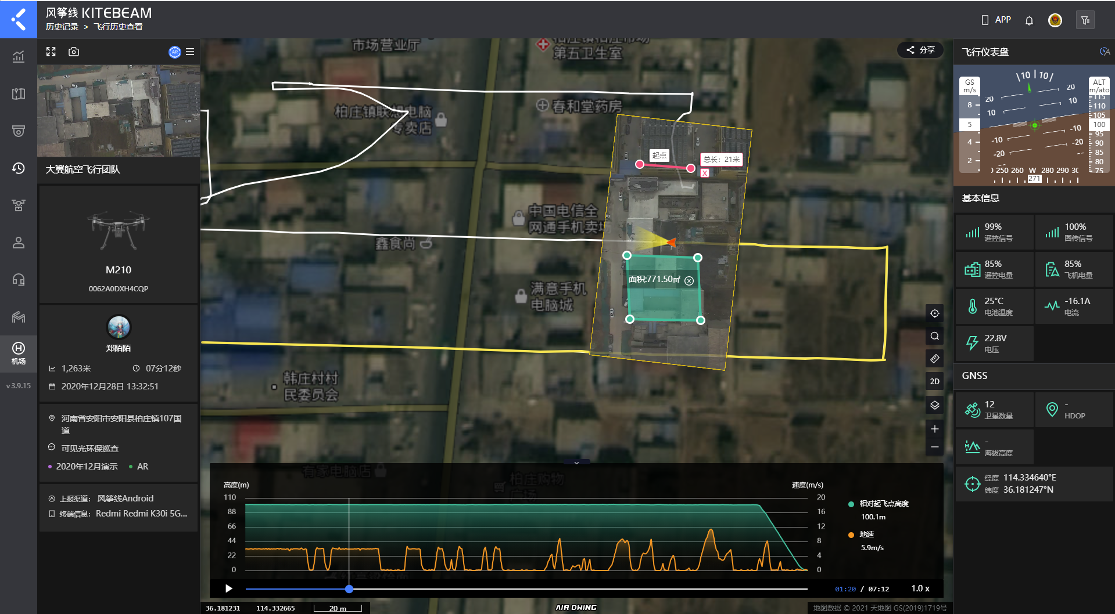The width and height of the screenshot is (1115, 614).
Task: Toggle the flight dashboard view icon
Action: pyautogui.click(x=1105, y=52)
